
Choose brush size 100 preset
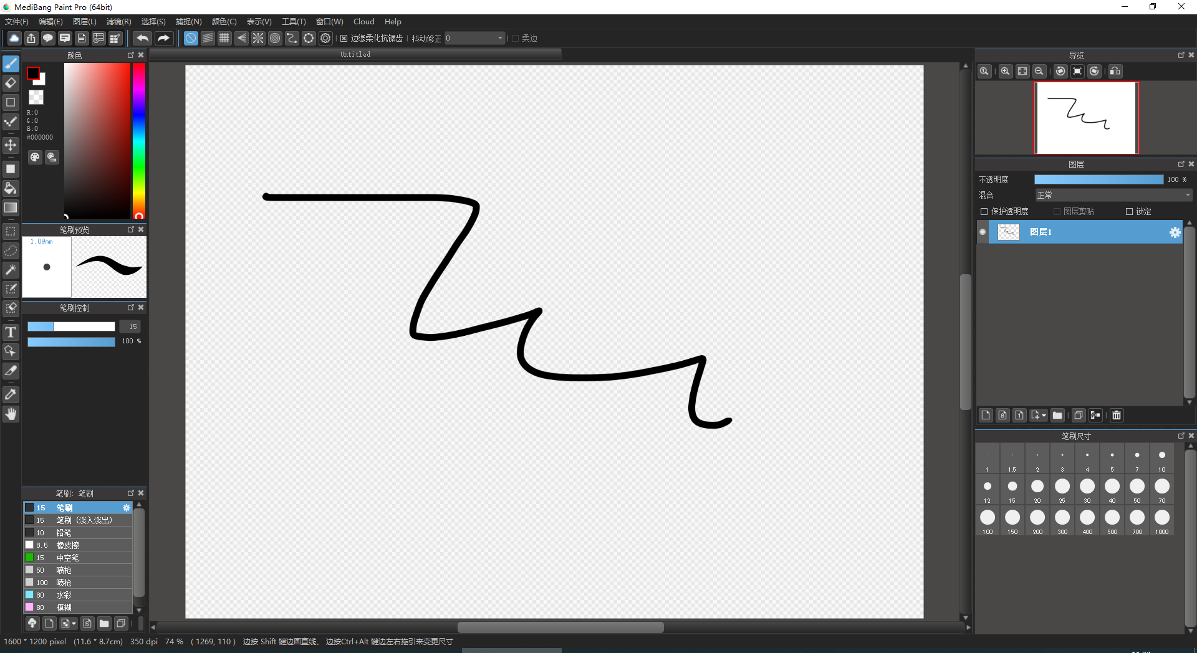988,520
